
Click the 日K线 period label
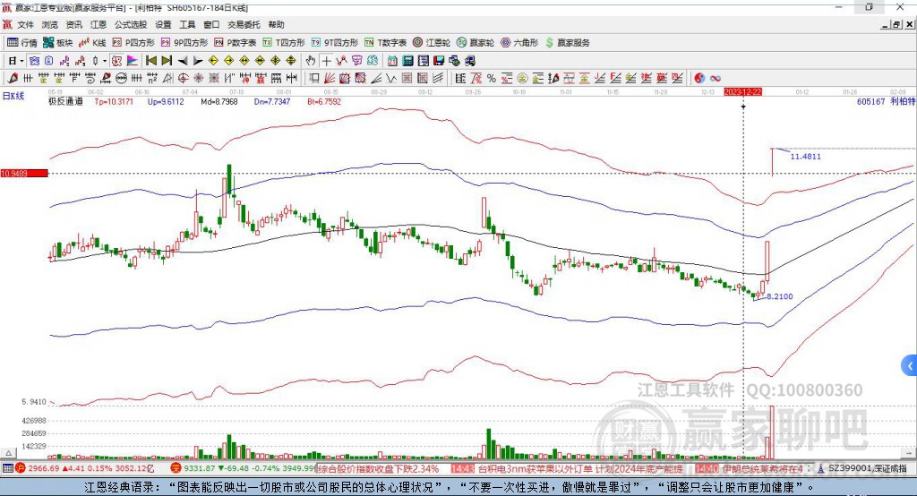13,96
